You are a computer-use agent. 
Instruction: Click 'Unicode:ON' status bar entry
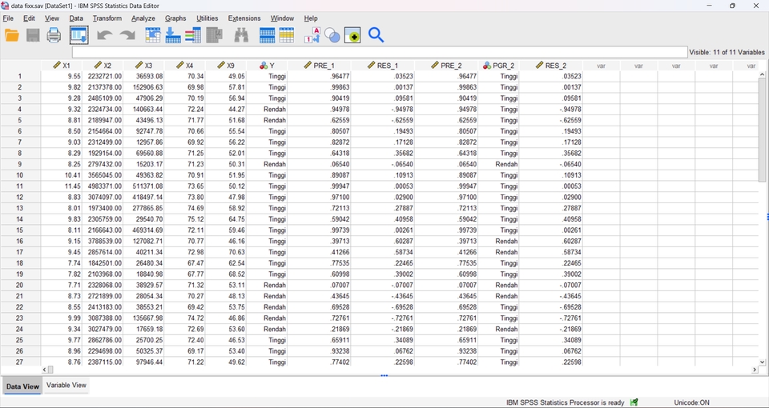(691, 402)
